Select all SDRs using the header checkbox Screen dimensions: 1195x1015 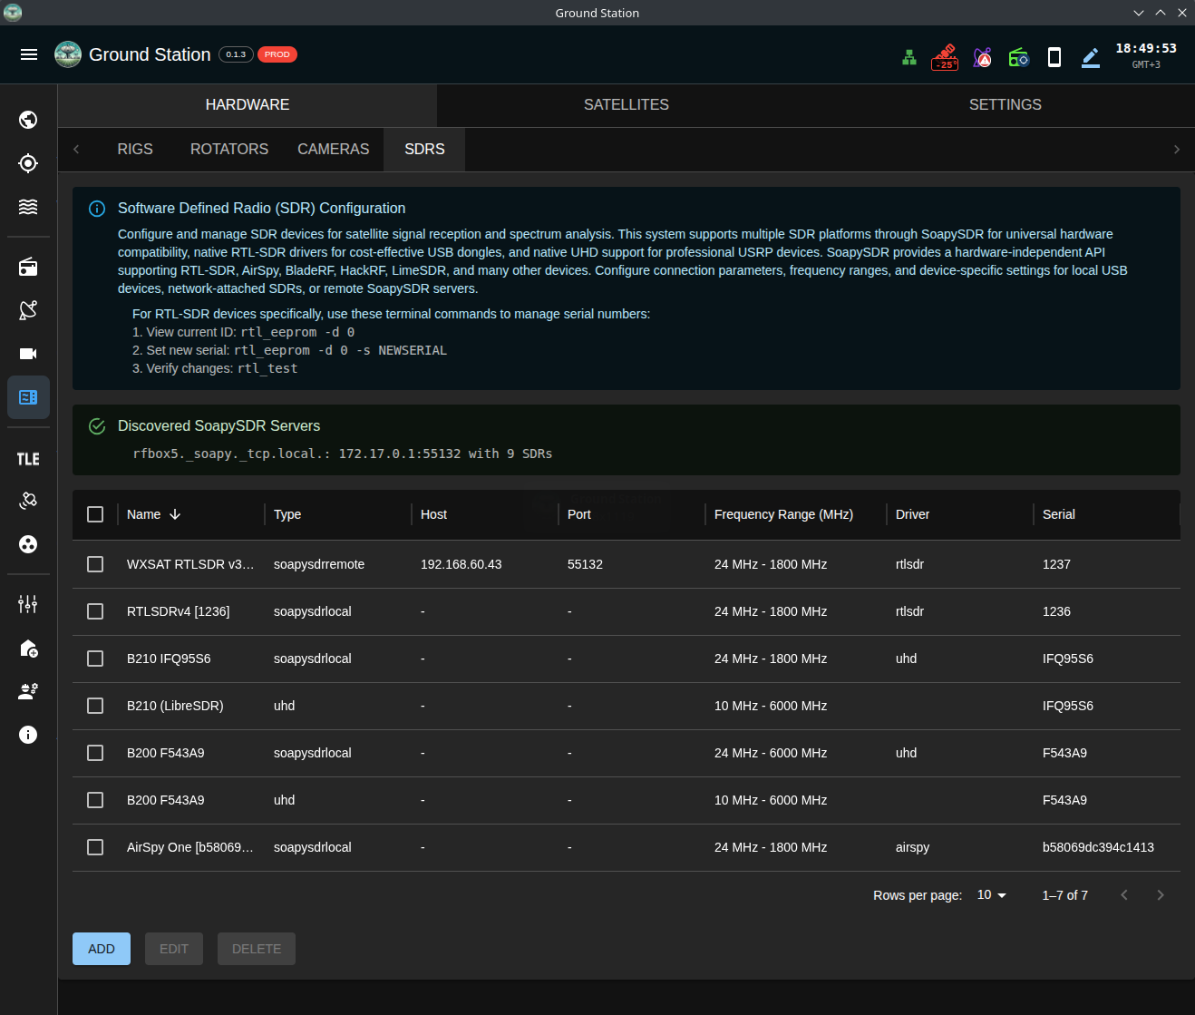coord(95,514)
